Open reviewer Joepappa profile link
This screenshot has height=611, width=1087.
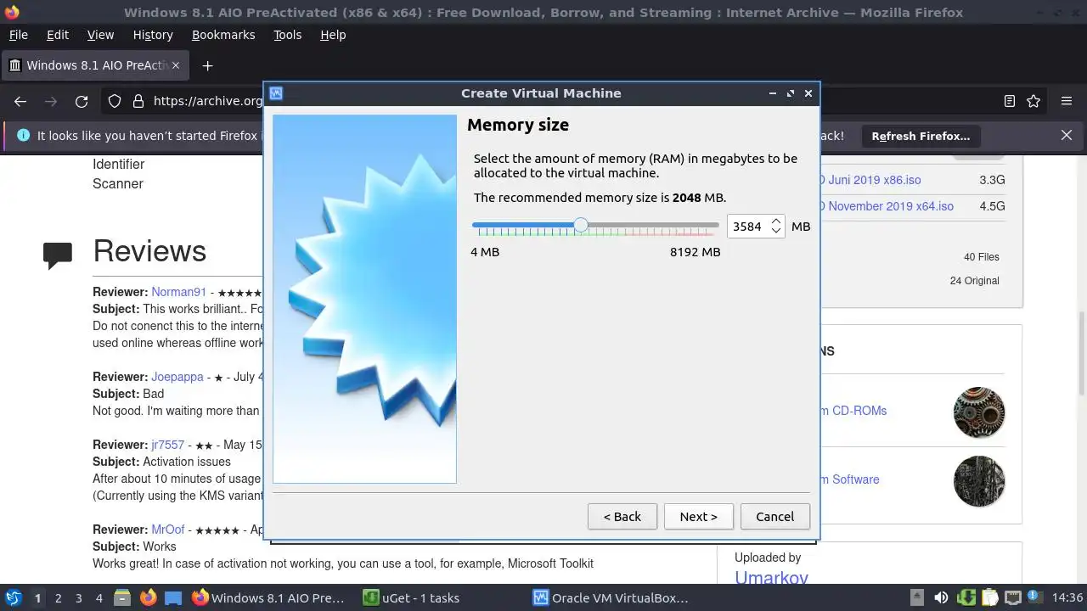click(x=177, y=377)
